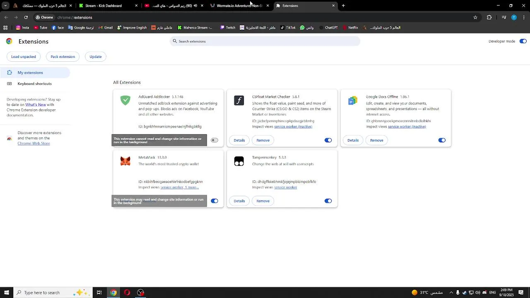Screen dimensions: 530x298
Task: Disable the Google Docs Offline extension
Action: 442,140
